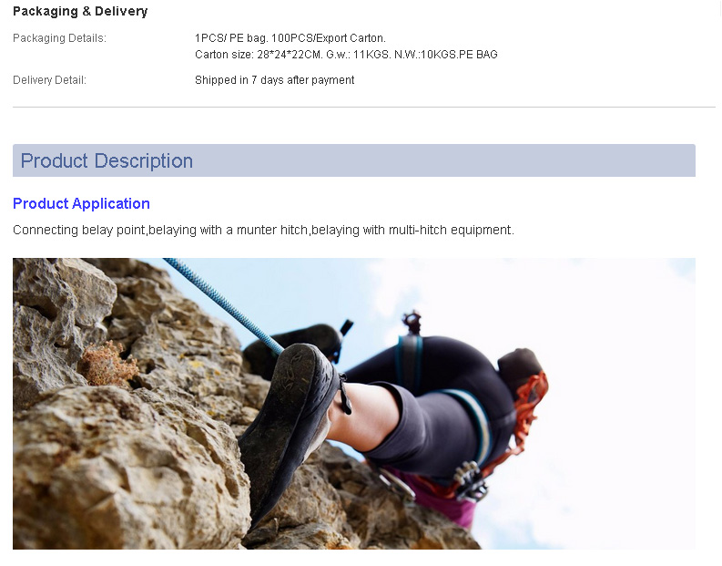
Task: Select the Delivery Detail label
Action: 49,80
